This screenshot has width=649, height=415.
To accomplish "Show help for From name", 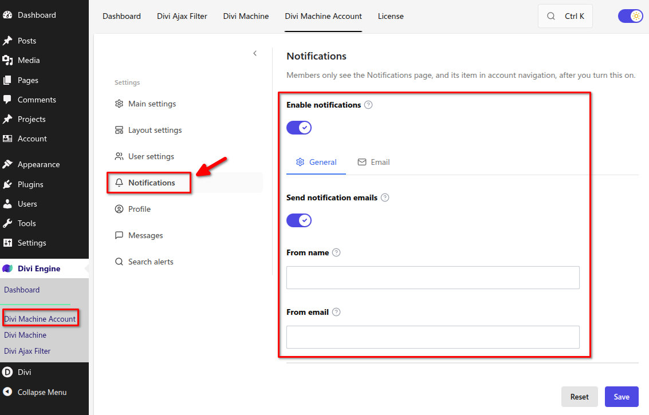I will click(x=336, y=252).
